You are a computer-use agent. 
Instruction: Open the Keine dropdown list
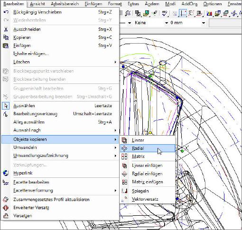[x=150, y=23]
